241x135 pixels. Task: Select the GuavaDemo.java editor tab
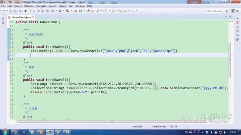click(x=21, y=17)
